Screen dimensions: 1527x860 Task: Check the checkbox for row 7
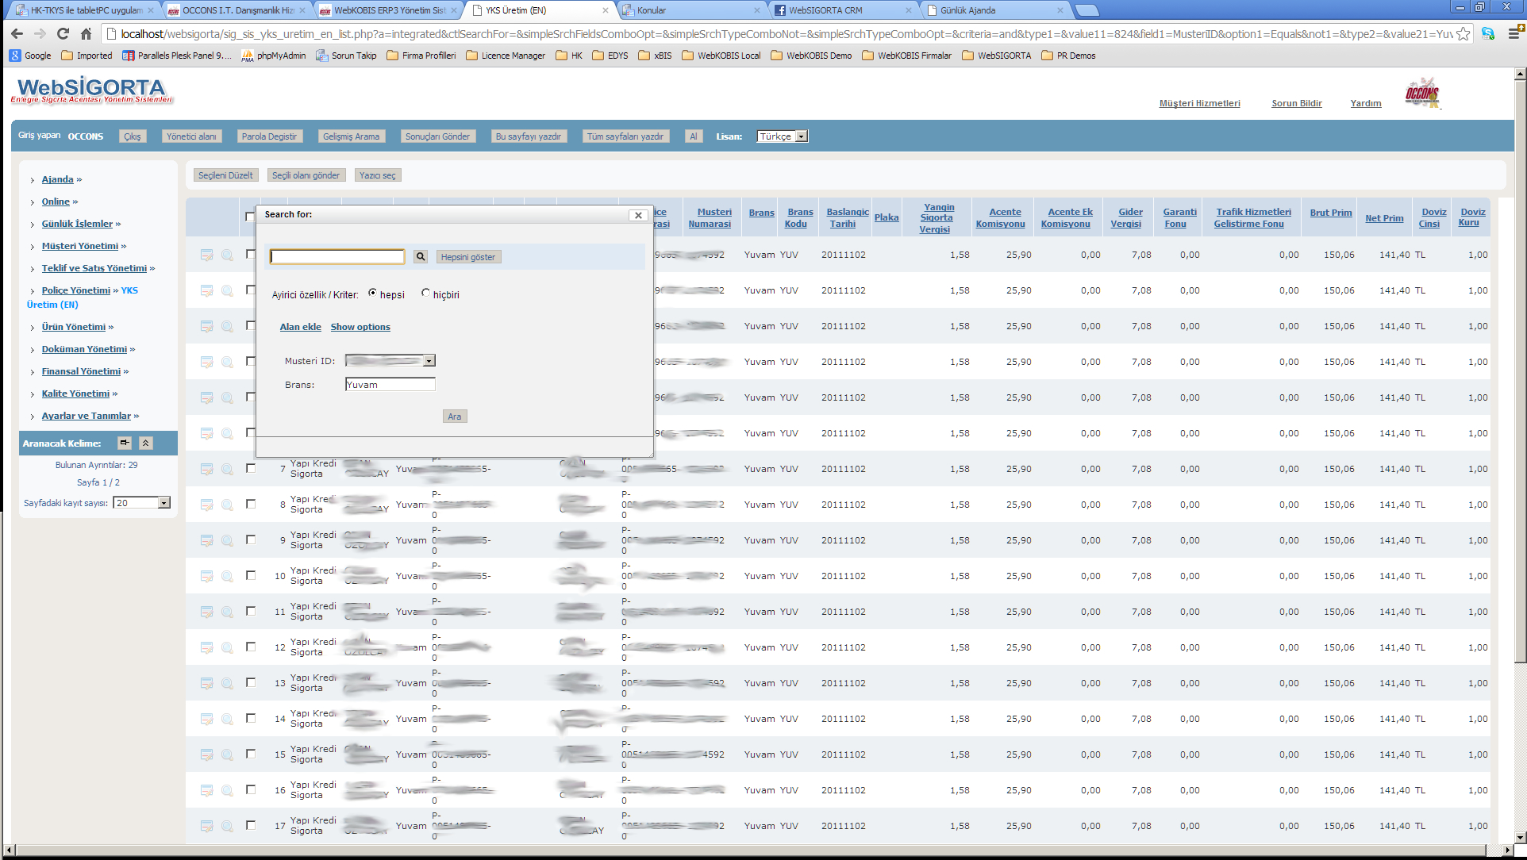(x=251, y=468)
